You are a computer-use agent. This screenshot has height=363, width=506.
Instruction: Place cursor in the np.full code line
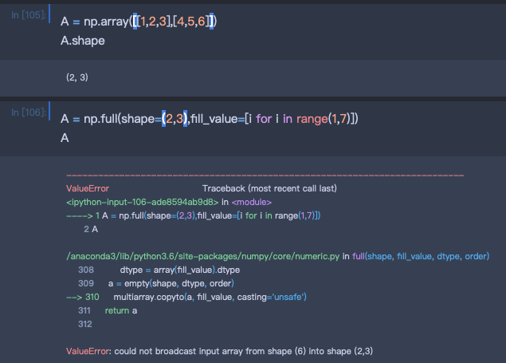(210, 119)
